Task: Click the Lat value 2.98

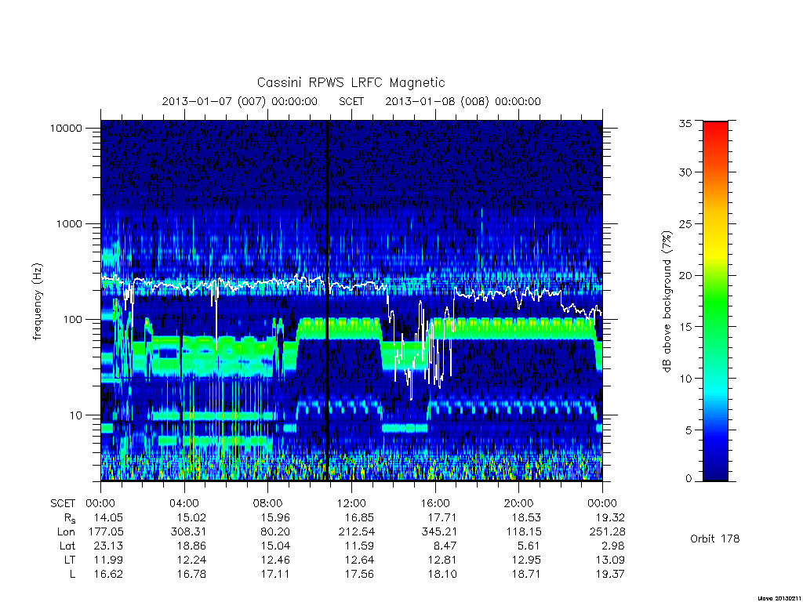Action: (613, 546)
